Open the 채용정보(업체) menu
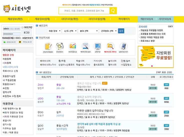Viewport: 184px width, 137px height. (x=42, y=19)
